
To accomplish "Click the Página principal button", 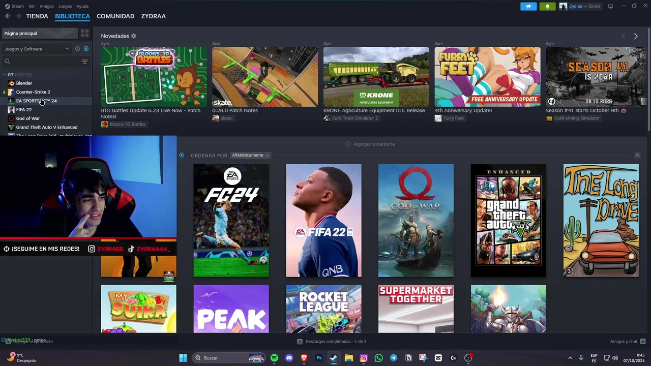I will coord(40,33).
